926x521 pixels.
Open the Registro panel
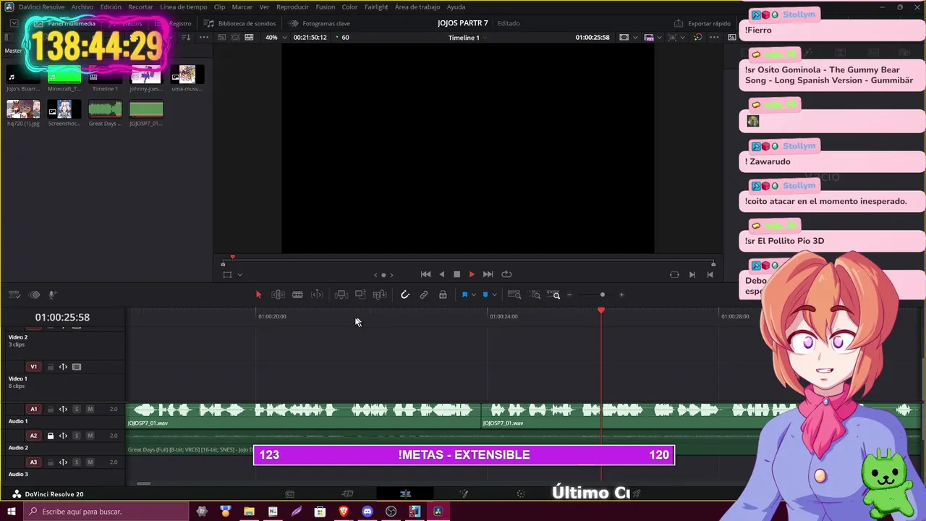174,23
